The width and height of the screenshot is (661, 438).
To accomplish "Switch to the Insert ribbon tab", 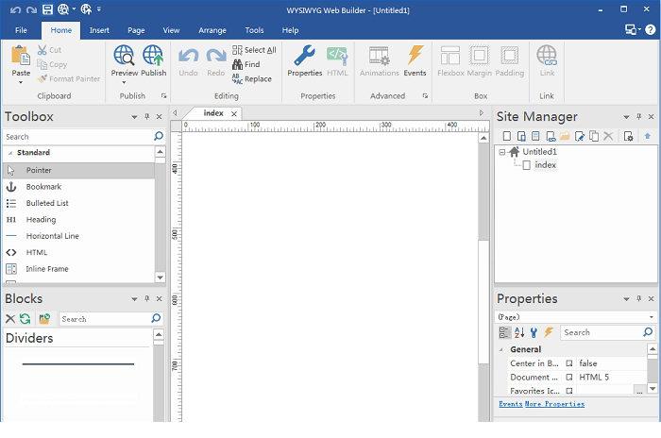I will (x=99, y=30).
